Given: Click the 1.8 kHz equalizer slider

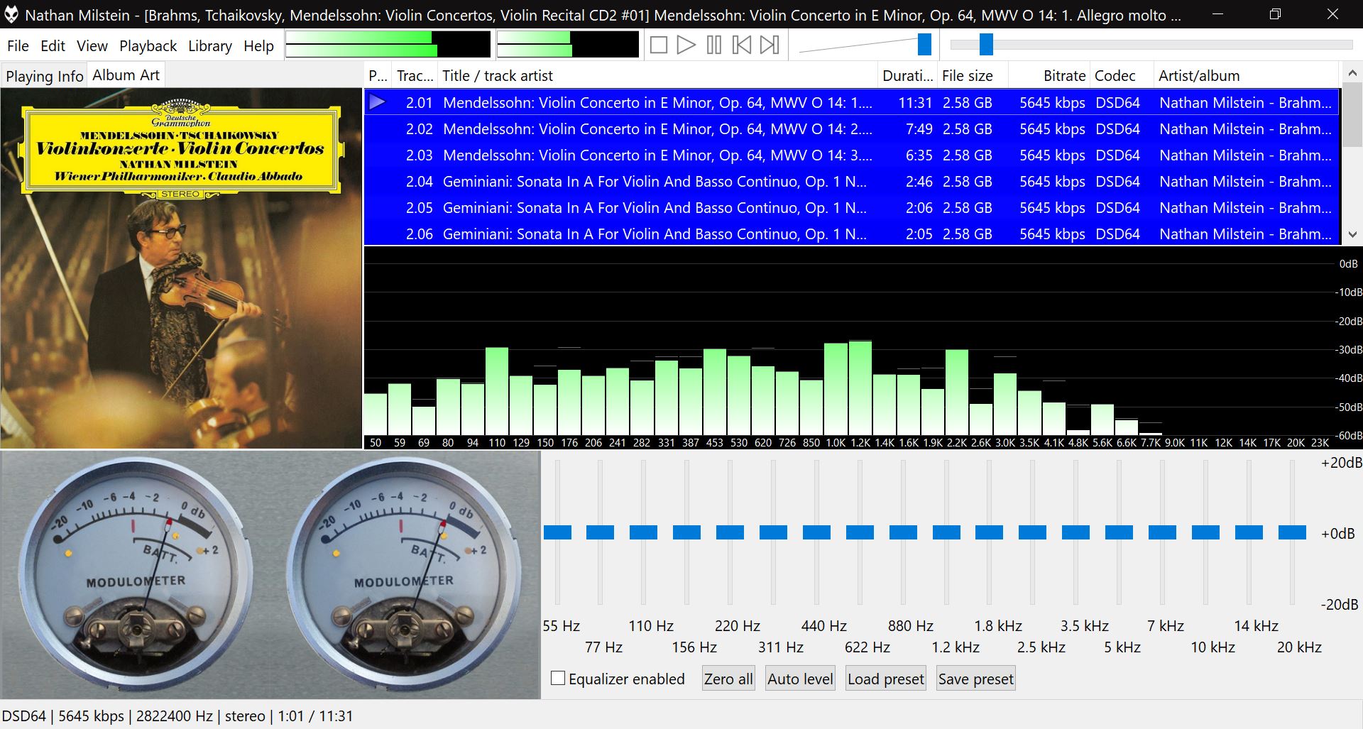Looking at the screenshot, I should click(989, 532).
